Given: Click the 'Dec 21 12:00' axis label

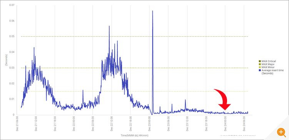Looking at the screenshot, I should click(x=36, y=123).
